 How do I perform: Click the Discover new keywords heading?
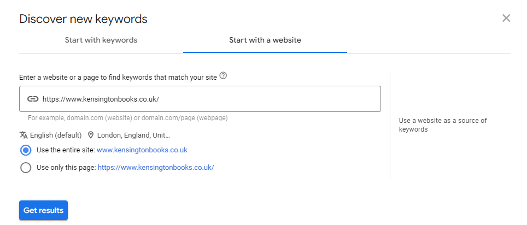83,19
